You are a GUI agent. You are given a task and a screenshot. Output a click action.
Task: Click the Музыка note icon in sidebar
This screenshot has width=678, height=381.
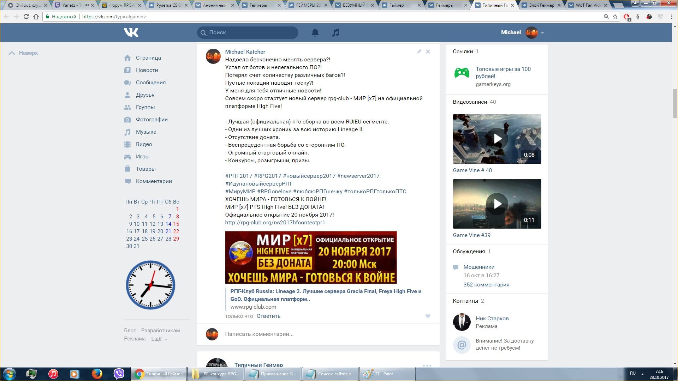[x=127, y=132]
